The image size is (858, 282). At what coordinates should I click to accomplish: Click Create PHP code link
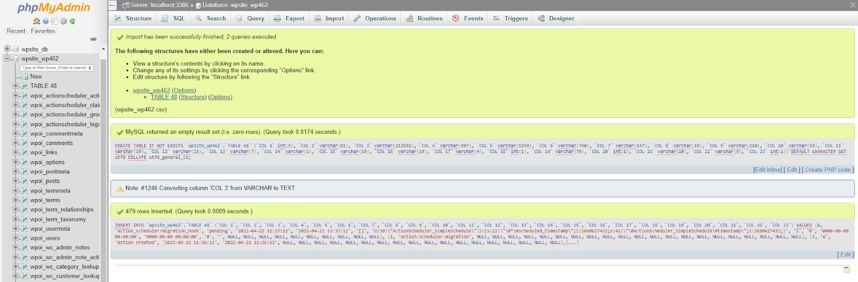pos(828,170)
